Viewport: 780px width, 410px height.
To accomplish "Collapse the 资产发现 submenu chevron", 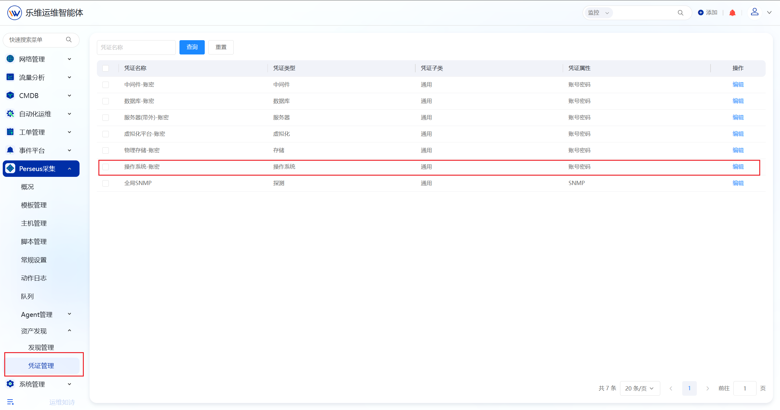I will [69, 331].
